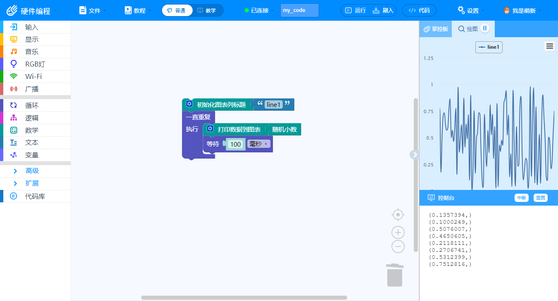Screen dimensions: 558x301
Task: Open the 变量 variables icon
Action: [x=14, y=155]
